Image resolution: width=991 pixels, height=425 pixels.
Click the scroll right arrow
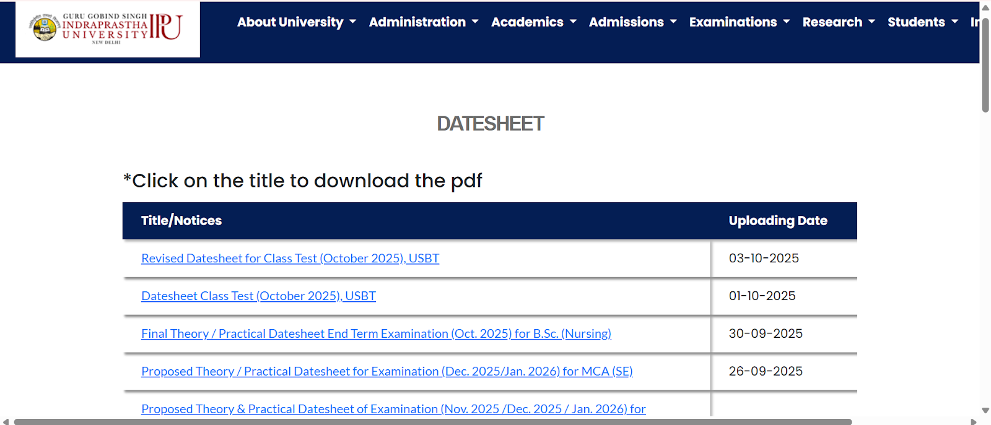(974, 421)
